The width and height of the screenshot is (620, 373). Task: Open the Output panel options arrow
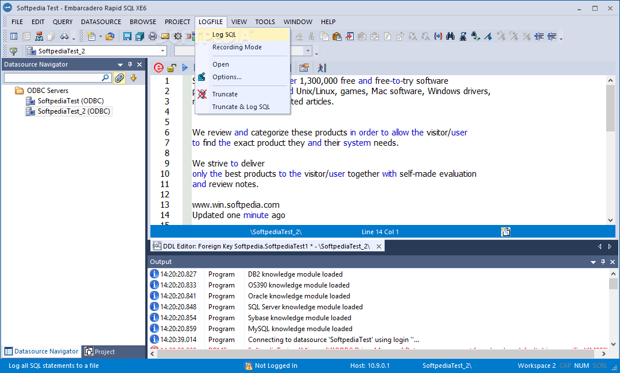coord(593,262)
